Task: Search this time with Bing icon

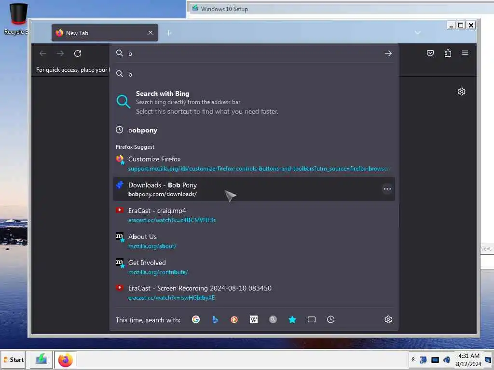Action: [x=215, y=320]
